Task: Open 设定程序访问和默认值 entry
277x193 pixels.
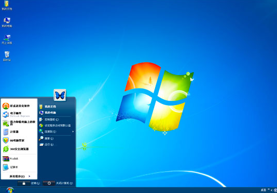Action: (x=56, y=126)
